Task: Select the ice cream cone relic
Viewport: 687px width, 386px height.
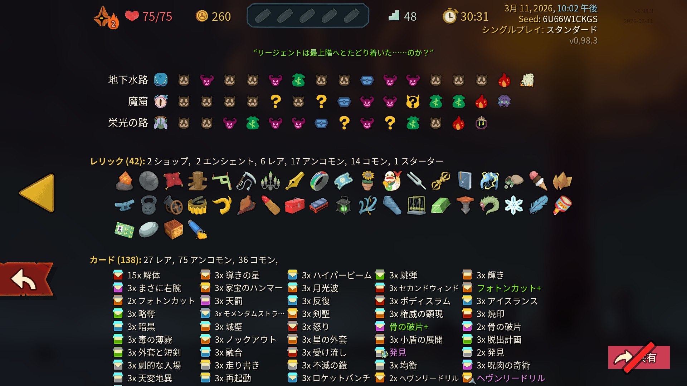Action: tap(538, 180)
